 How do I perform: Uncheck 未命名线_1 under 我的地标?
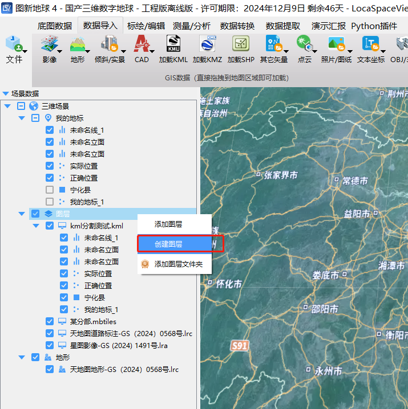point(50,130)
